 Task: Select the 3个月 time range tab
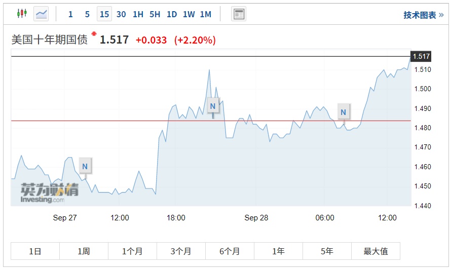[181, 251]
